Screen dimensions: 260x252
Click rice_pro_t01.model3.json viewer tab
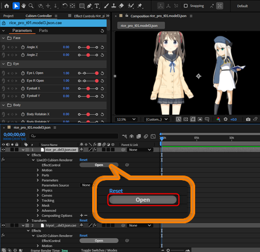(x=141, y=26)
